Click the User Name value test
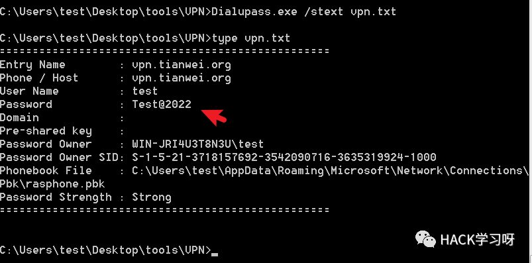 tap(145, 91)
